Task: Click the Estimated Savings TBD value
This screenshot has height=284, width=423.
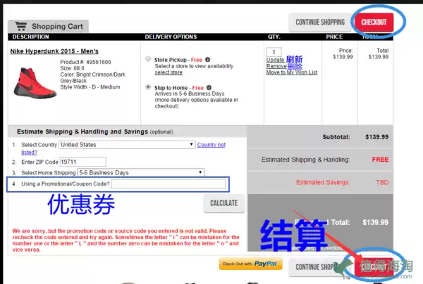Action: [x=382, y=182]
